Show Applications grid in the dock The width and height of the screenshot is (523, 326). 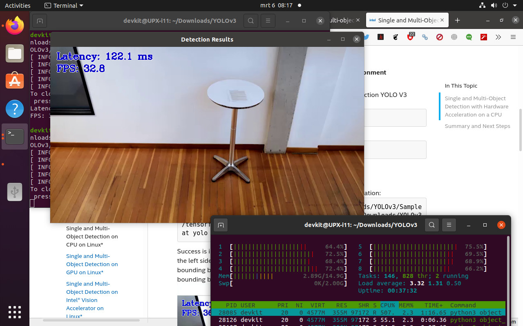coord(15,312)
